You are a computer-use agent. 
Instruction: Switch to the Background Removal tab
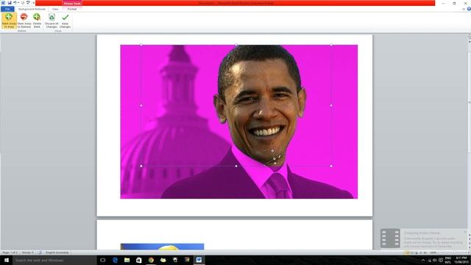[x=32, y=9]
